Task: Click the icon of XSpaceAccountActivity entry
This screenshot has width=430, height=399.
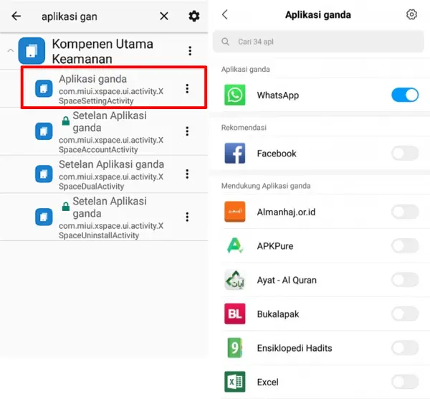Action: [x=44, y=131]
